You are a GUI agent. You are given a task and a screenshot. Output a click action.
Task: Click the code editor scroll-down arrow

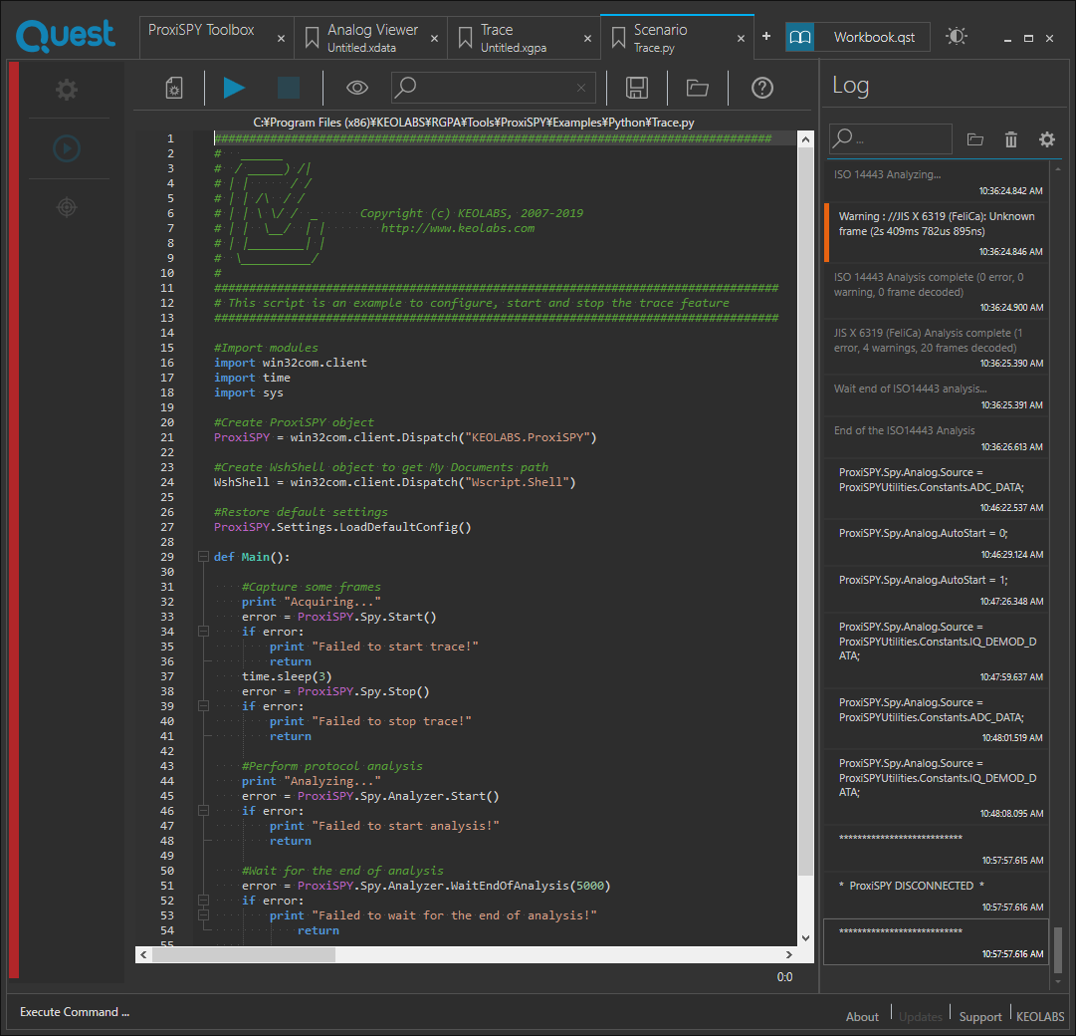pyautogui.click(x=805, y=937)
